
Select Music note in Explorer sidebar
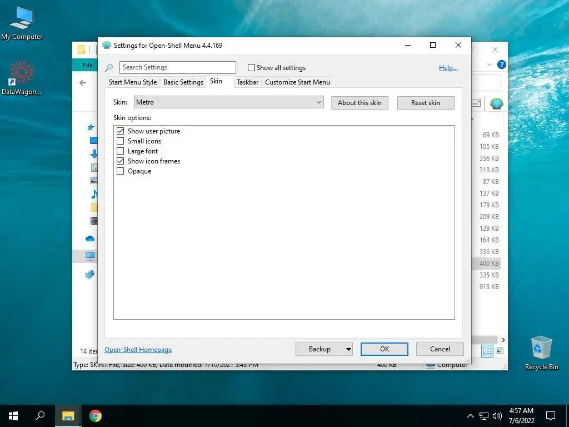tap(94, 194)
